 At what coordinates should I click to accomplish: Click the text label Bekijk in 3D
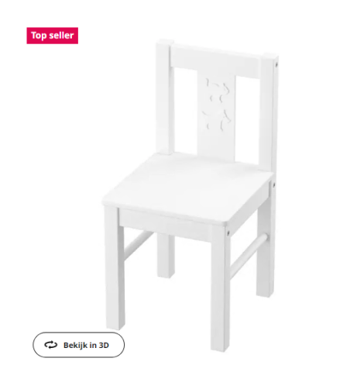tap(86, 345)
